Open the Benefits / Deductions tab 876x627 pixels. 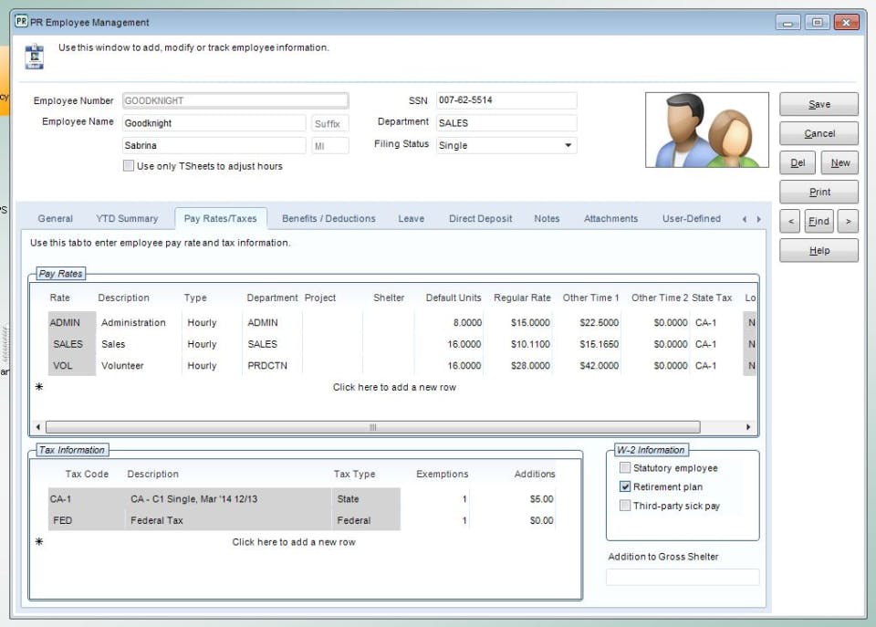tap(328, 218)
